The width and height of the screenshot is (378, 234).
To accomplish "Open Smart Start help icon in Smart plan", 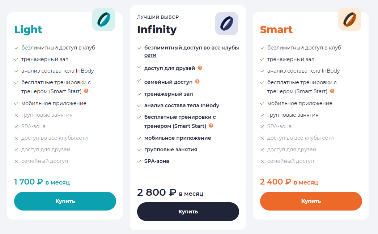I will tap(332, 91).
